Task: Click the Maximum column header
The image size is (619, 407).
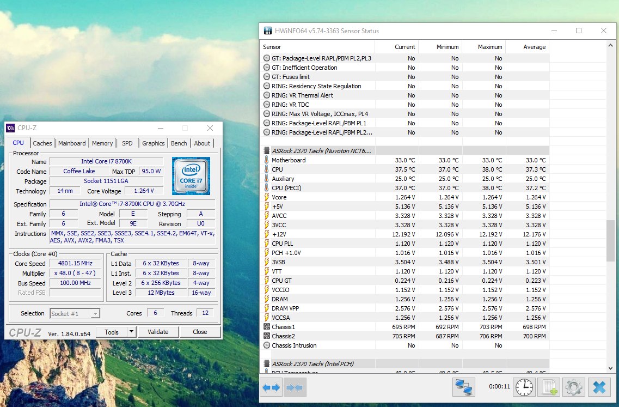Action: 483,47
